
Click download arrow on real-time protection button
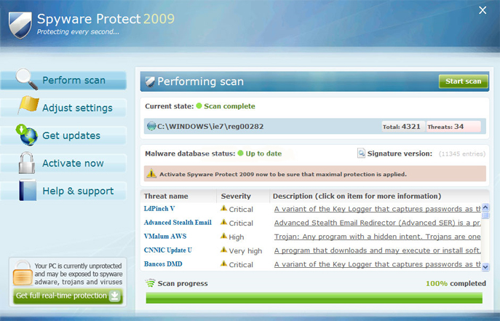[x=114, y=296]
